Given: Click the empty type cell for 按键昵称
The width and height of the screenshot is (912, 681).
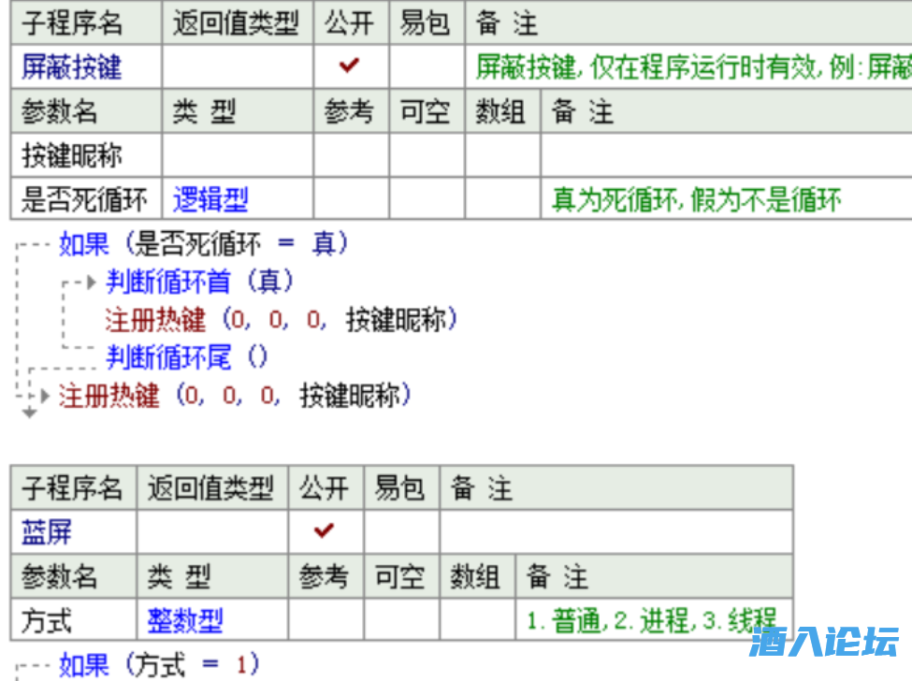Looking at the screenshot, I should (x=237, y=155).
